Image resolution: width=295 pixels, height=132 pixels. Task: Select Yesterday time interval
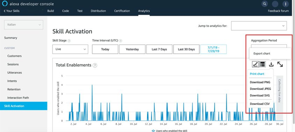click(x=132, y=49)
